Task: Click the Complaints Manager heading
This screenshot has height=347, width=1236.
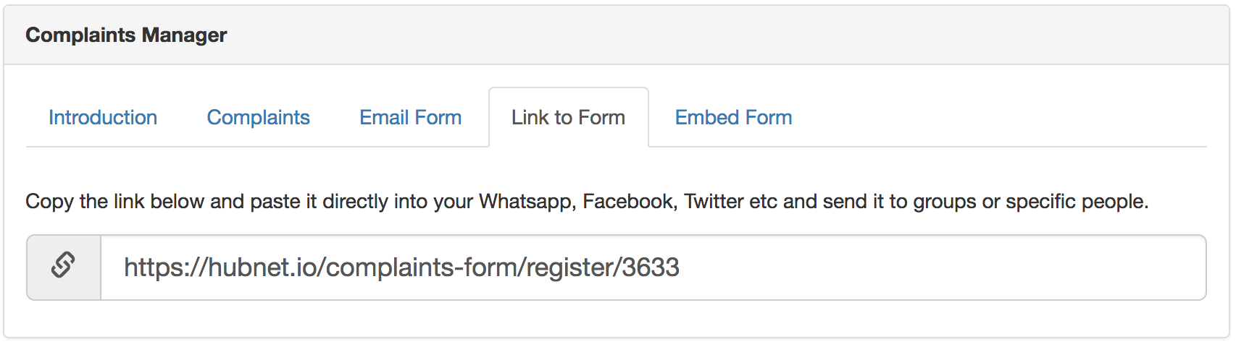Action: 126,35
